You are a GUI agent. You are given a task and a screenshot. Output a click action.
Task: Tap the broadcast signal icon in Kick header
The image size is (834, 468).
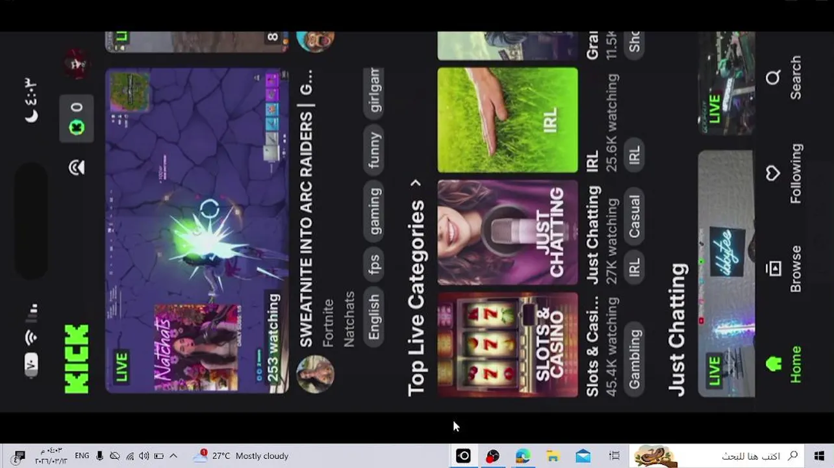coord(77,168)
